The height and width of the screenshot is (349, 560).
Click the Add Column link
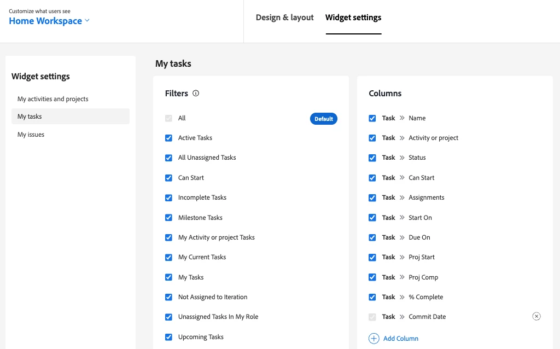point(401,339)
